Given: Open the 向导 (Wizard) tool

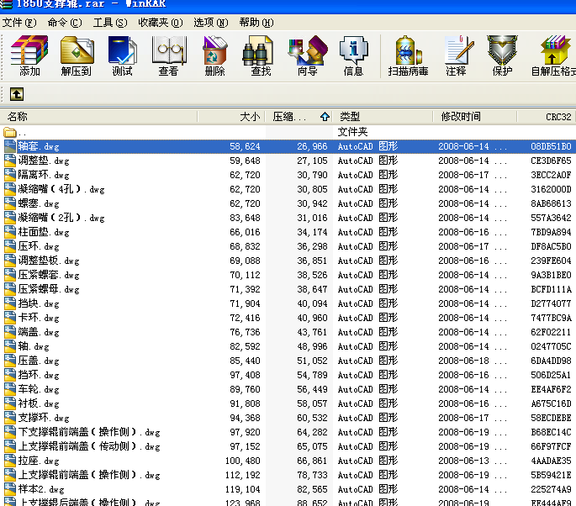Looking at the screenshot, I should (307, 55).
